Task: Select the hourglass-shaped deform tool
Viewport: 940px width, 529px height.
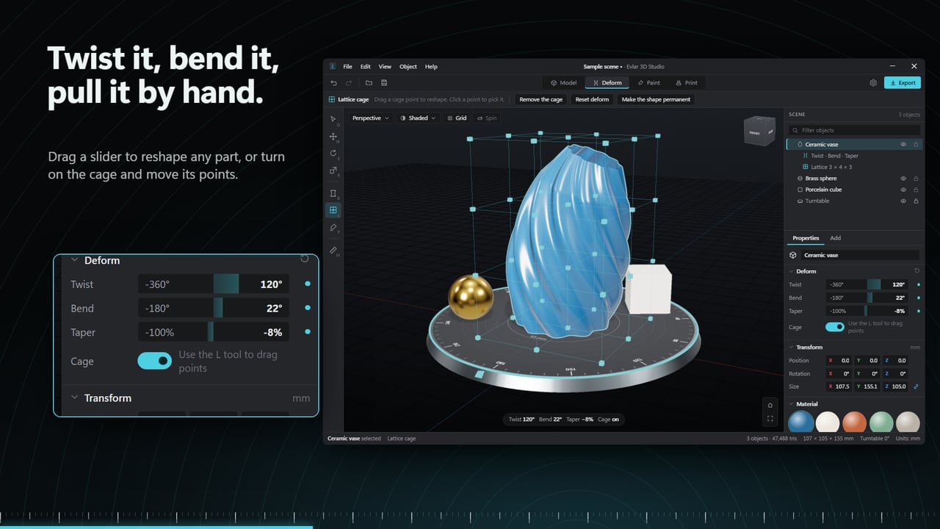Action: 333,193
